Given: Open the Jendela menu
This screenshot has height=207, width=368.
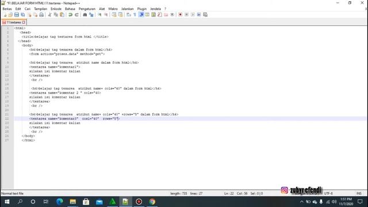Looking at the screenshot, I should click(155, 9).
